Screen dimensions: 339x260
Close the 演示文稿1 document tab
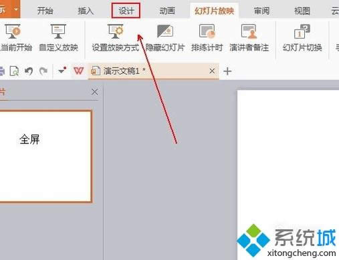(212, 71)
